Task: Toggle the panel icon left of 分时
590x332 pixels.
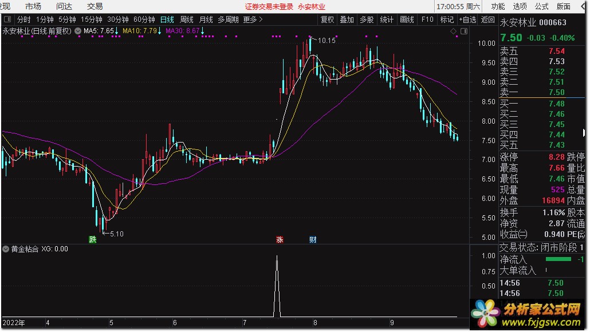Action: click(x=7, y=19)
